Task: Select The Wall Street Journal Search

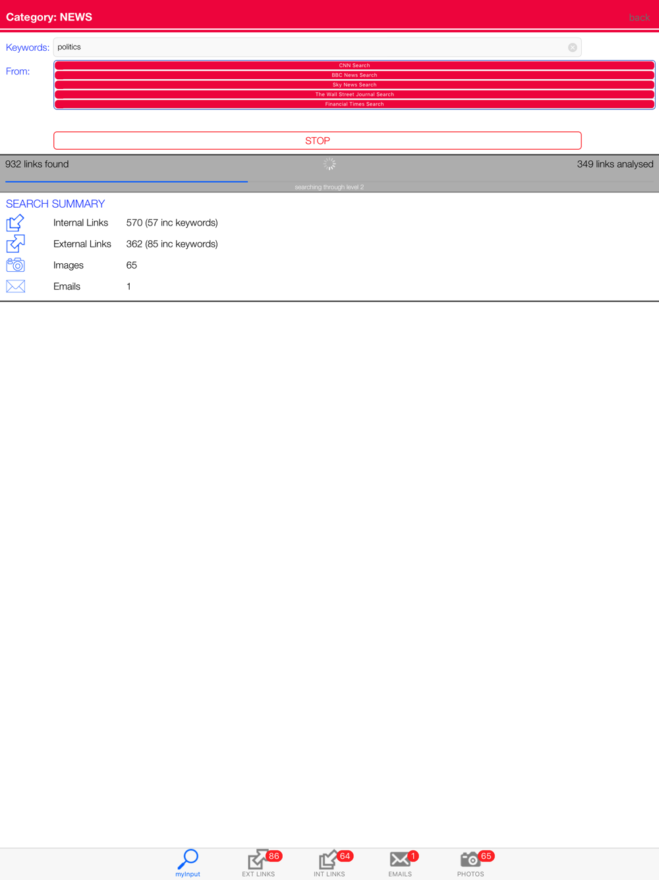Action: 355,94
